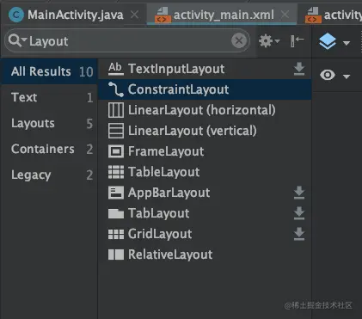Screen dimensions: 362x319
Task: Expand the dropdown arrow beside layers icon
Action: click(x=347, y=43)
